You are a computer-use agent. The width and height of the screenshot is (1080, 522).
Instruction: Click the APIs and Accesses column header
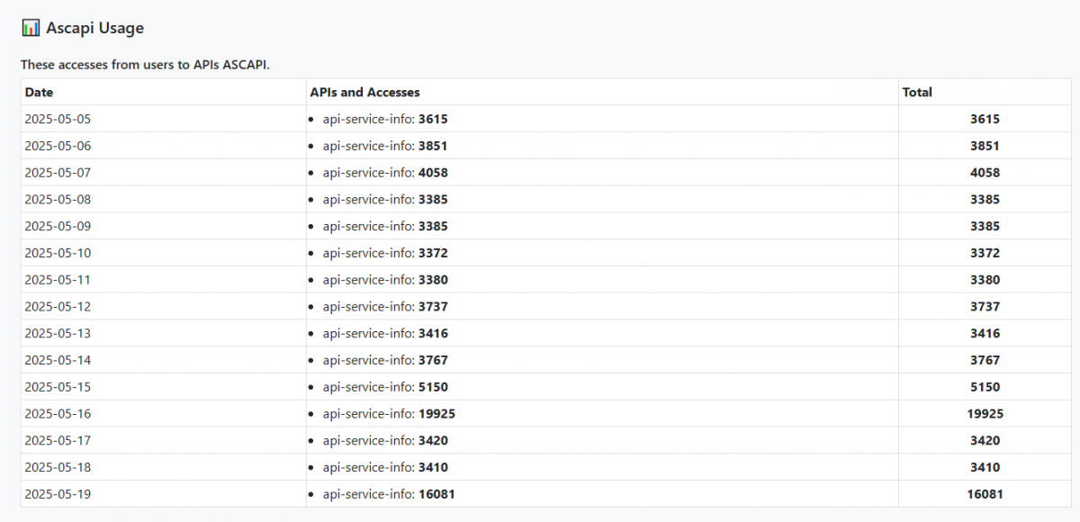[x=364, y=92]
